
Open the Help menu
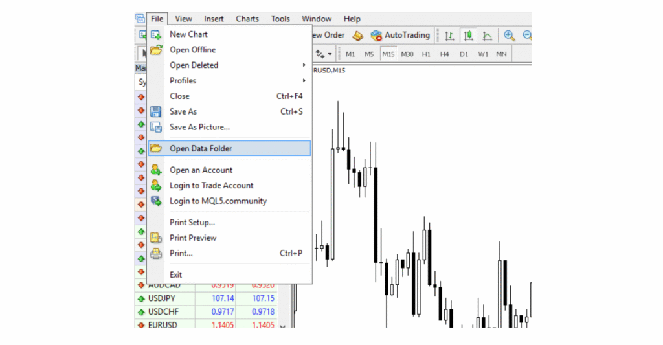(x=352, y=19)
